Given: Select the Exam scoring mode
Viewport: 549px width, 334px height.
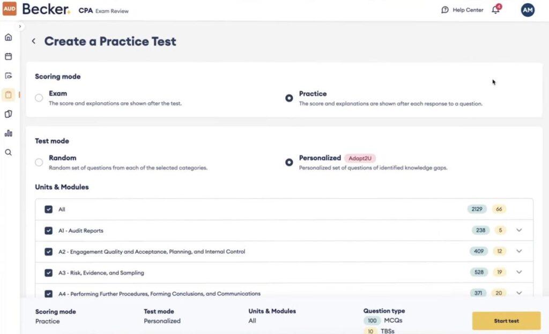Looking at the screenshot, I should click(38, 98).
